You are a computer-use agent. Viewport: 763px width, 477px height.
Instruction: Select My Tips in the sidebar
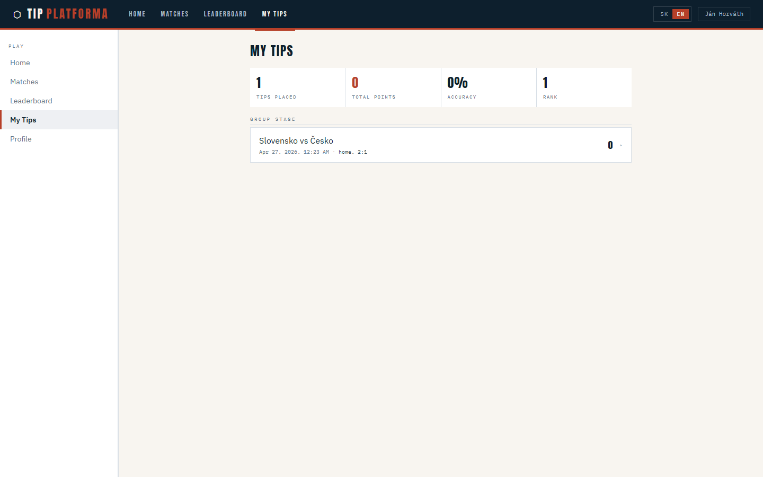(x=23, y=120)
